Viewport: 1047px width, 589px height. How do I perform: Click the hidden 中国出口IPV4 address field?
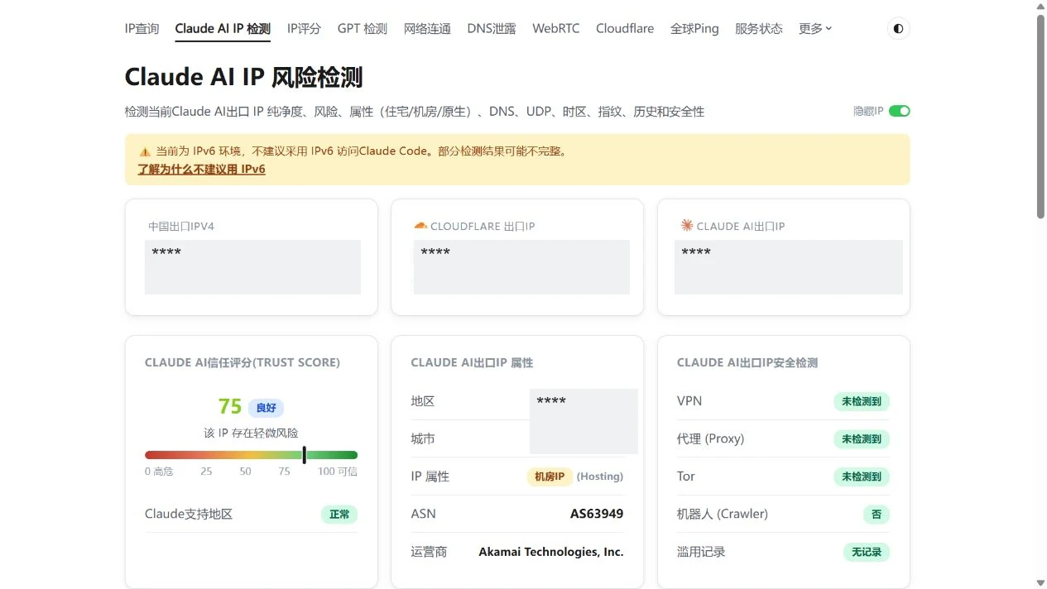click(x=252, y=267)
